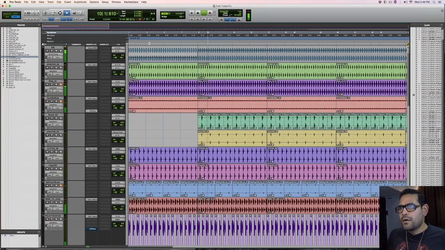Mute the KIK track

pyautogui.click(x=61, y=51)
